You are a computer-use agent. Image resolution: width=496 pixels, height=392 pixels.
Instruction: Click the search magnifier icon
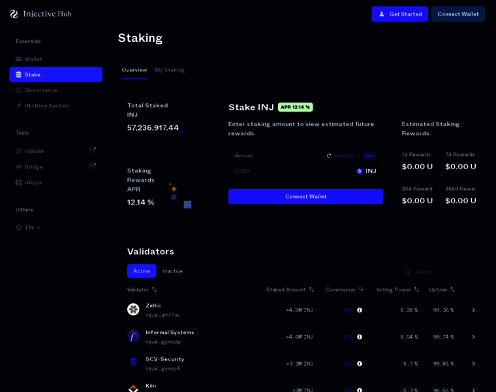pos(408,272)
